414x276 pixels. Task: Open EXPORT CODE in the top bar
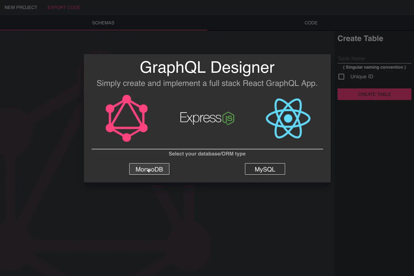pyautogui.click(x=64, y=7)
